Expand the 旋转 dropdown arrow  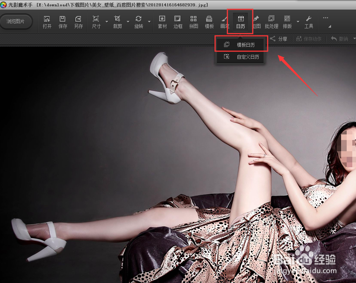(149, 22)
